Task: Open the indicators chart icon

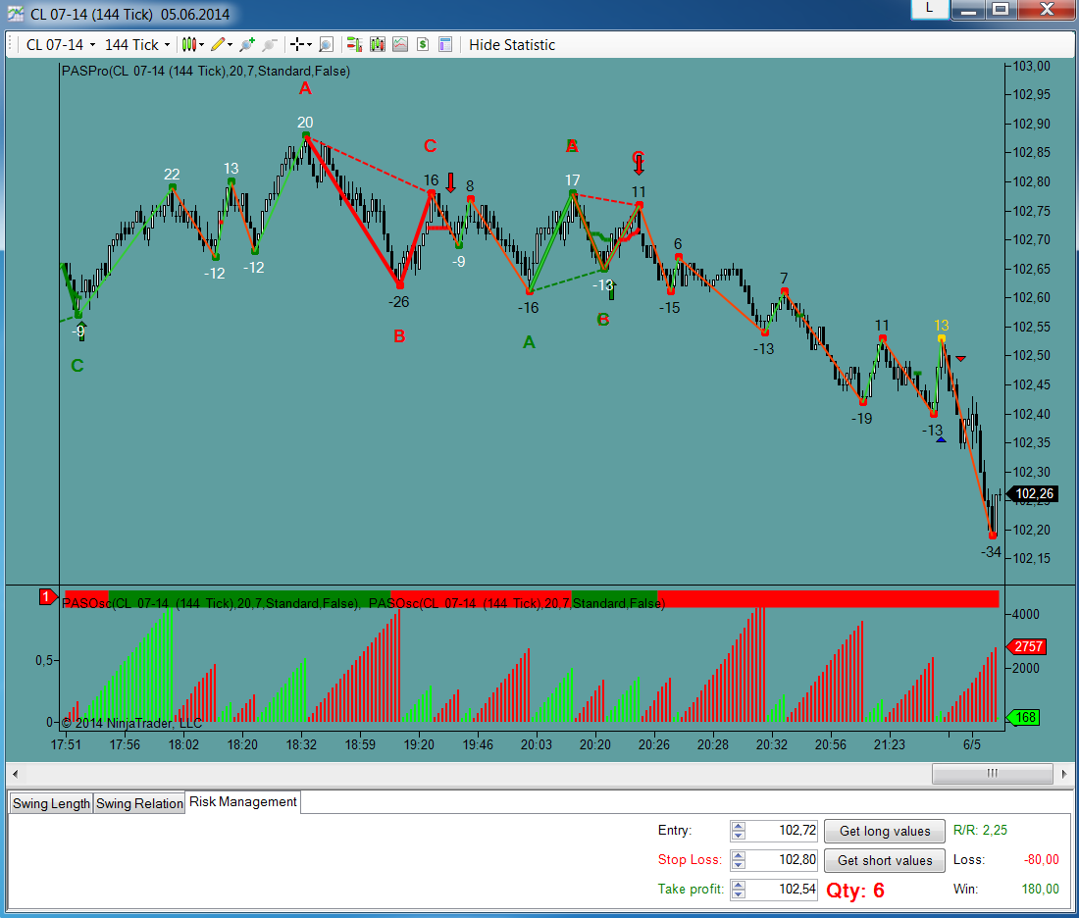Action: point(400,45)
